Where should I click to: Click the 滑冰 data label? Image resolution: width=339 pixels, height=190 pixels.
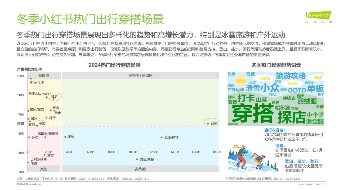point(34,119)
